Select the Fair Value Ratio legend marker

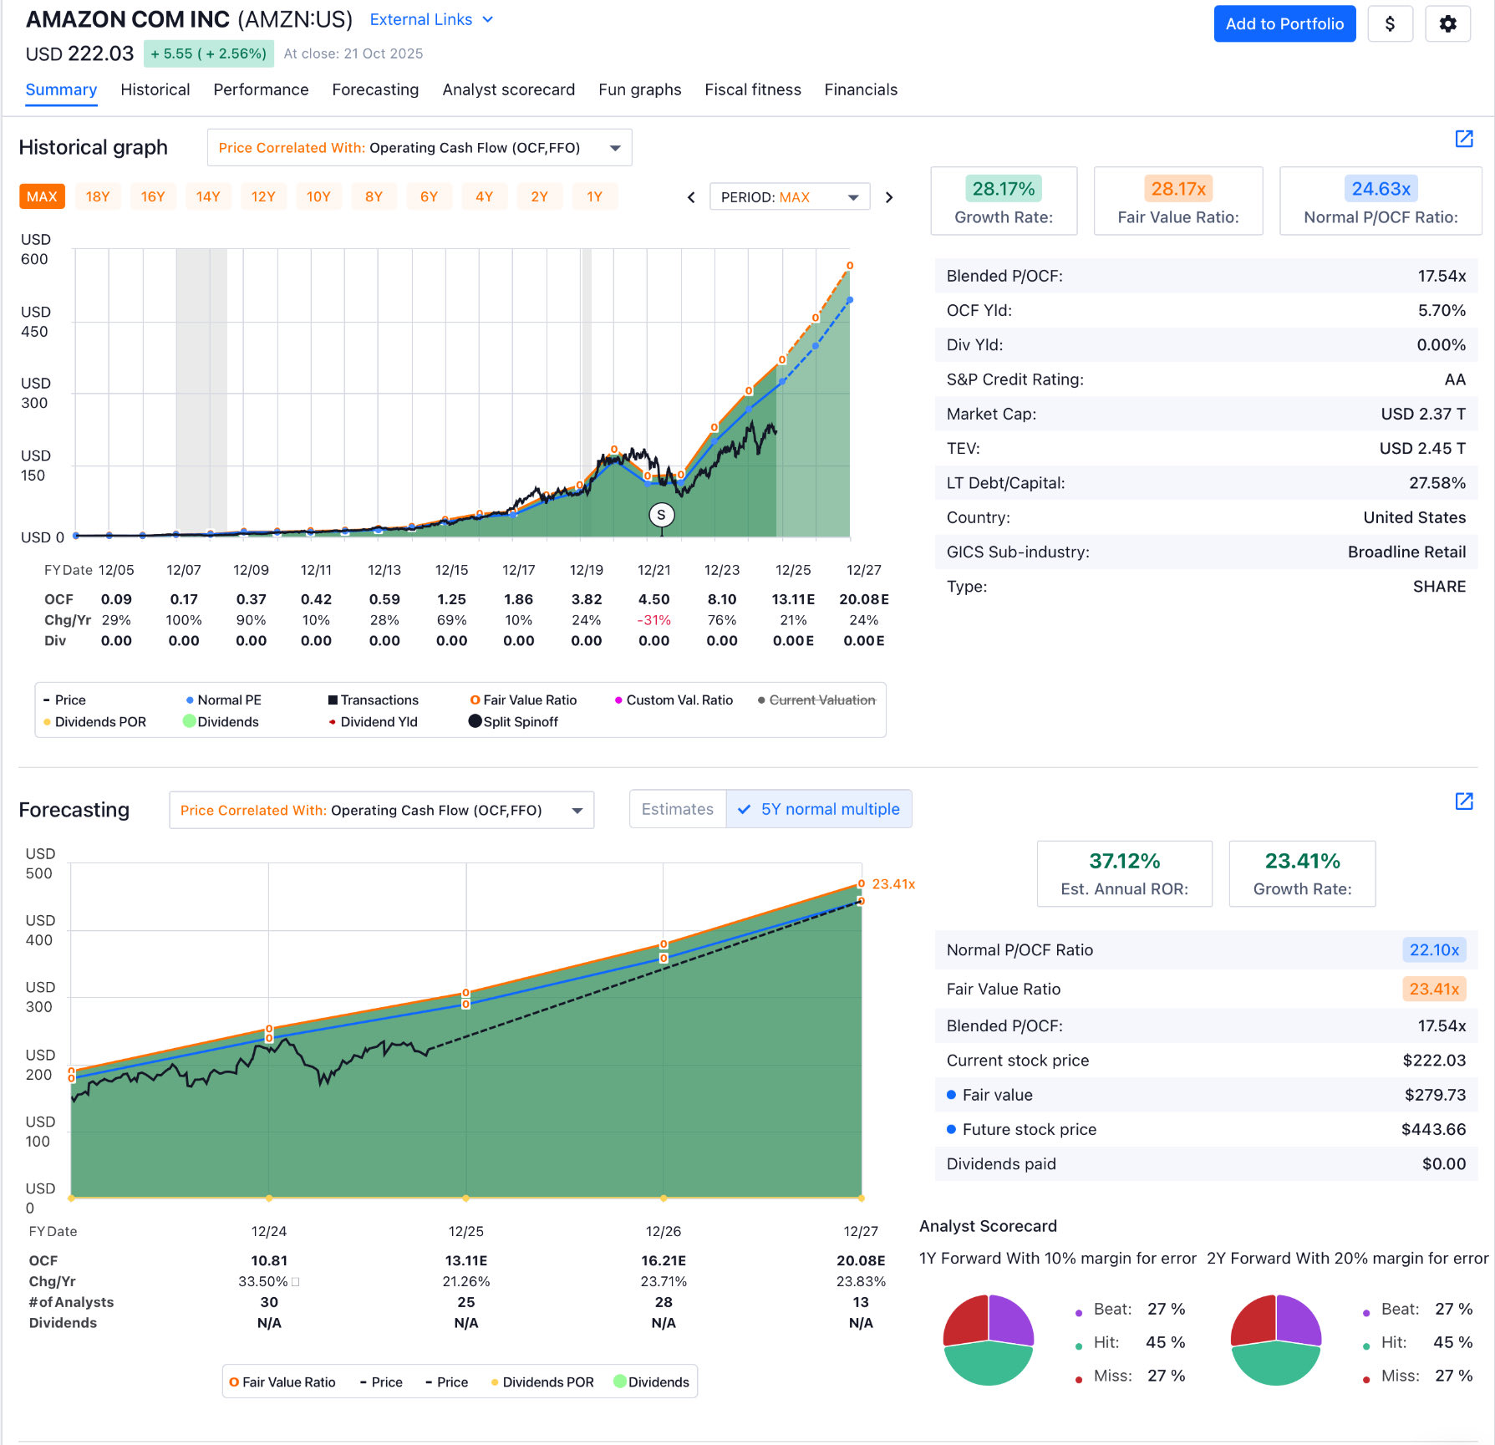(x=474, y=700)
